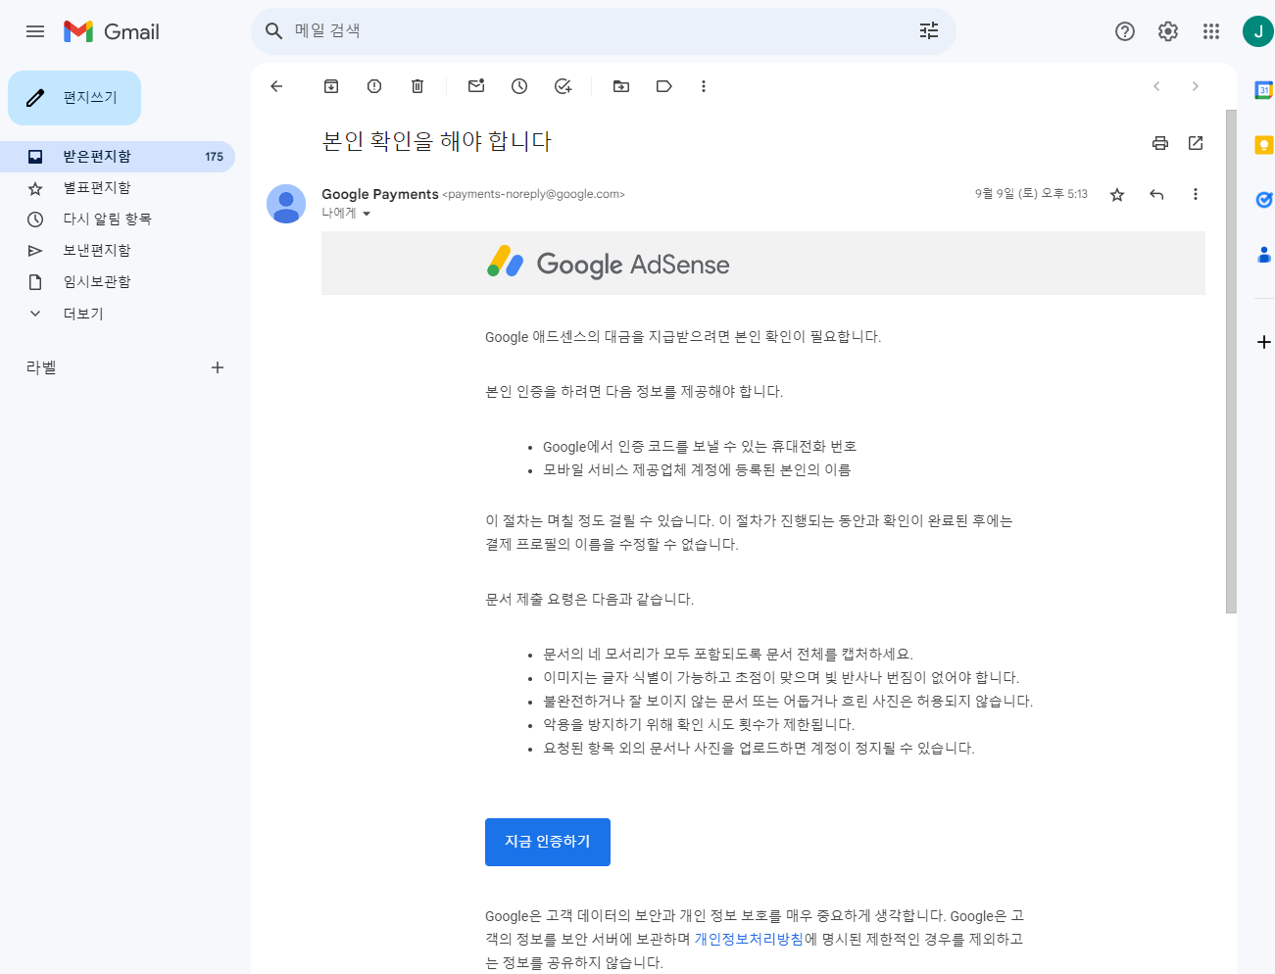Snooze this email

pyautogui.click(x=518, y=86)
